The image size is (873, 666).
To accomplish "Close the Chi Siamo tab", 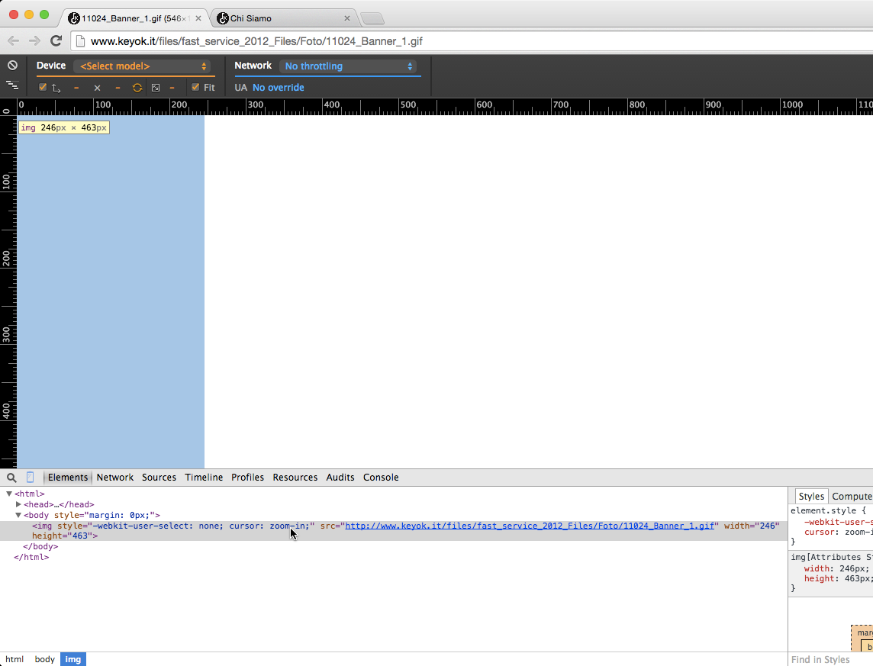I will [x=347, y=18].
